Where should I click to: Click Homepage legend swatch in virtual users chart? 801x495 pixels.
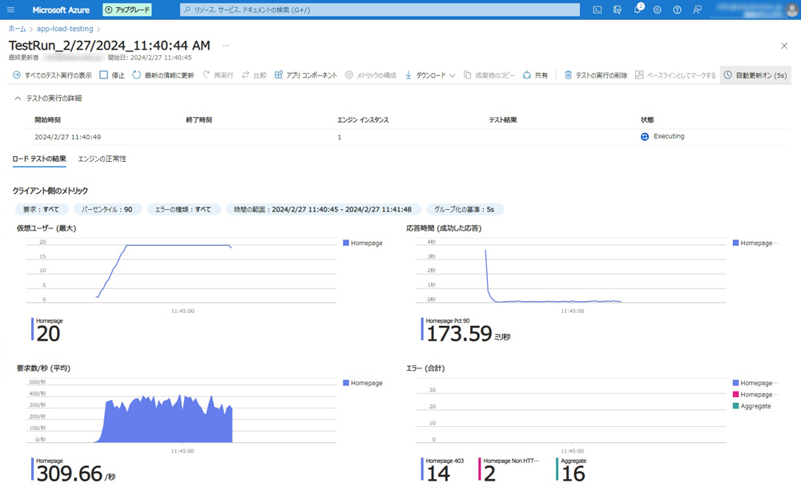tap(346, 243)
